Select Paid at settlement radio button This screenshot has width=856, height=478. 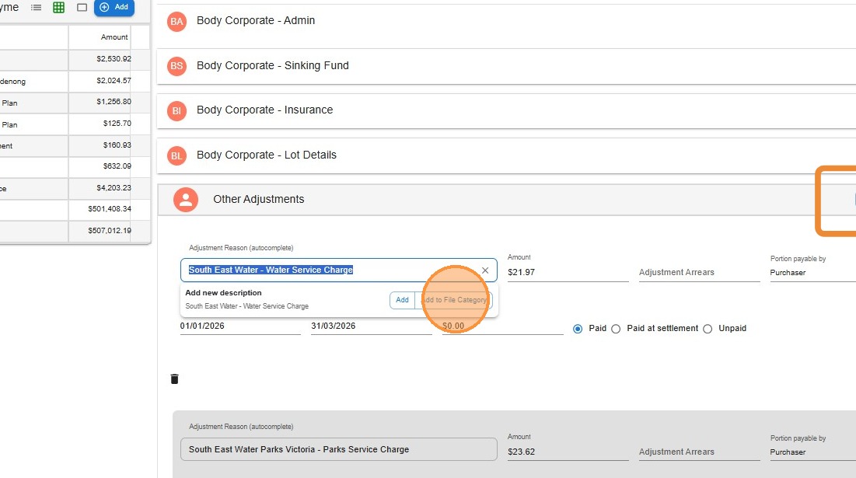pyautogui.click(x=616, y=329)
